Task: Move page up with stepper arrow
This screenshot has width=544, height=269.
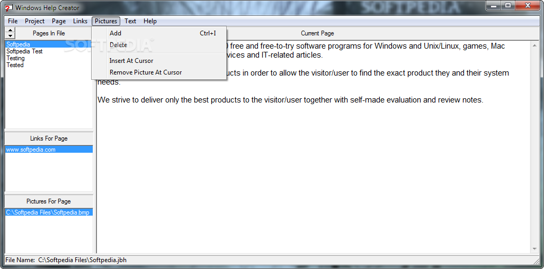Action: pyautogui.click(x=10, y=31)
